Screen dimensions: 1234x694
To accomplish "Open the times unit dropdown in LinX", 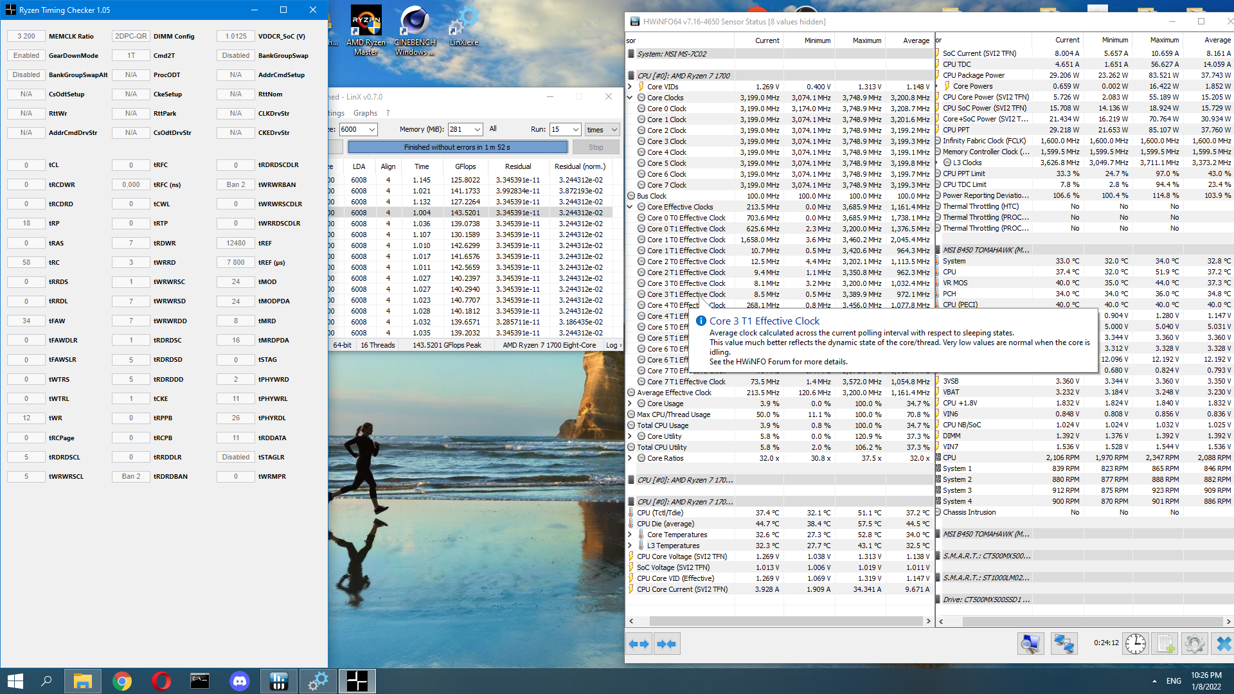I will 614,129.
